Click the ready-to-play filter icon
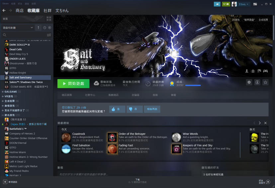 [x=49, y=28]
